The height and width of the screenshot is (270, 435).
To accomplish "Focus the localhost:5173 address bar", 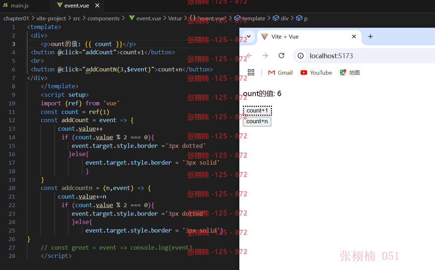I will (364, 56).
